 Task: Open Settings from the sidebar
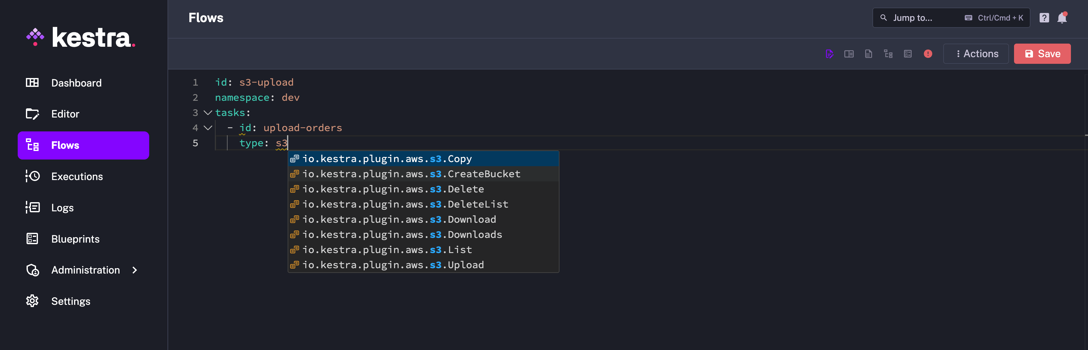click(x=70, y=301)
